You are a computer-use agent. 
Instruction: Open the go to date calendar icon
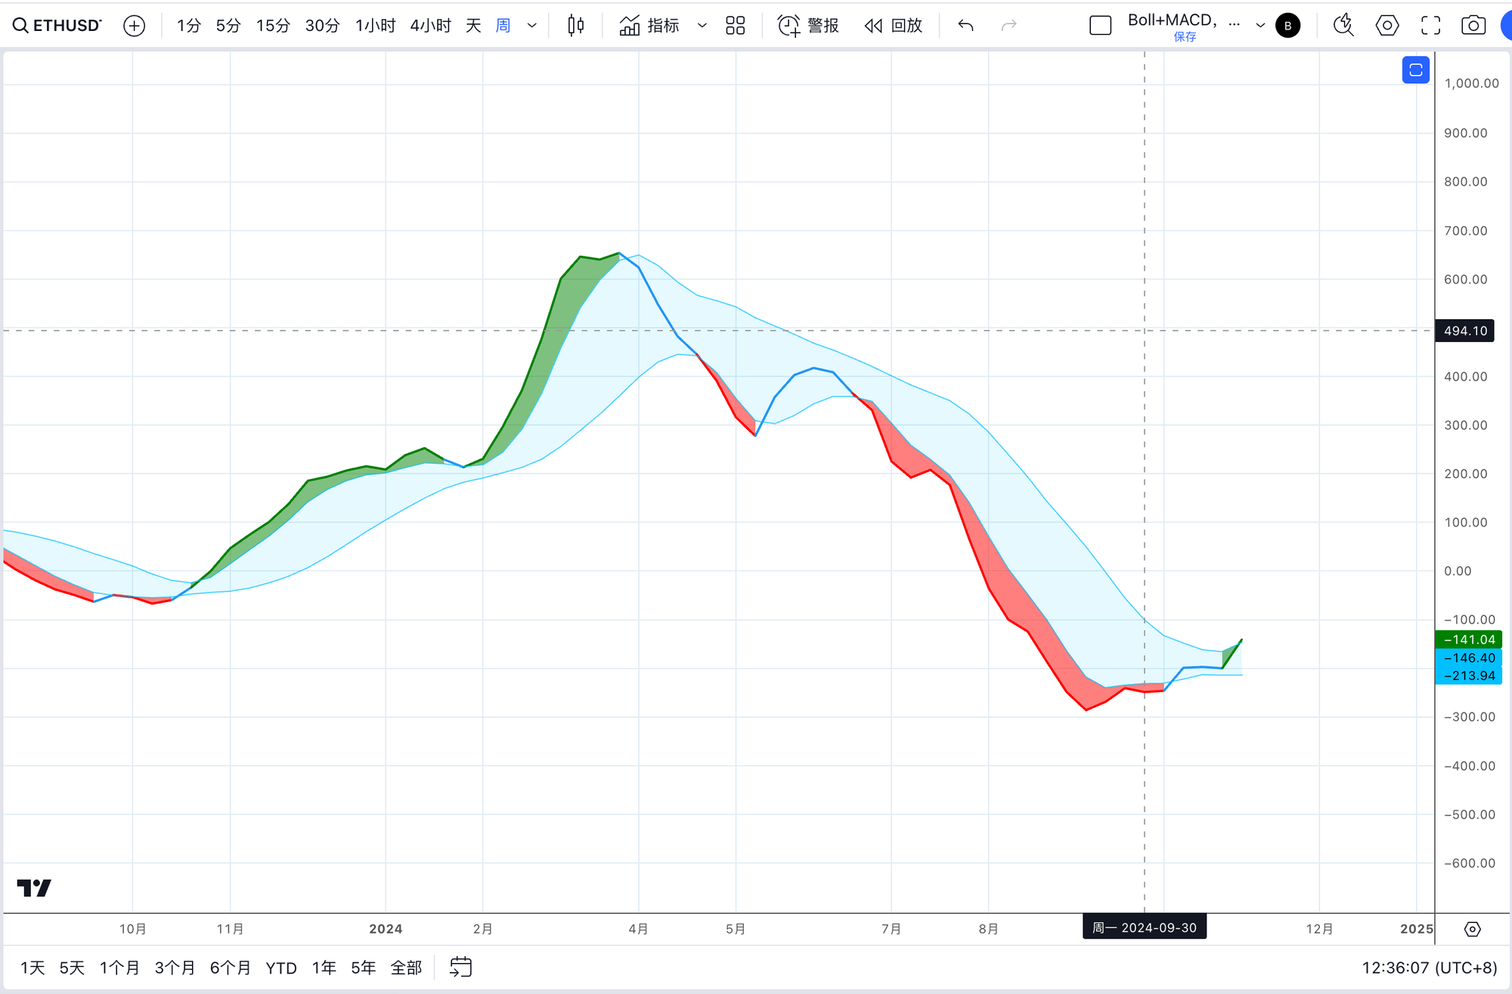click(x=460, y=968)
